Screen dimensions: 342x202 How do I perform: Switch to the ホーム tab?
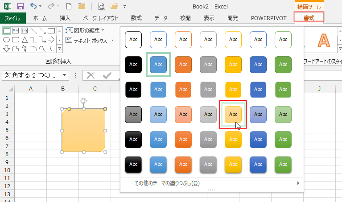[x=40, y=18]
